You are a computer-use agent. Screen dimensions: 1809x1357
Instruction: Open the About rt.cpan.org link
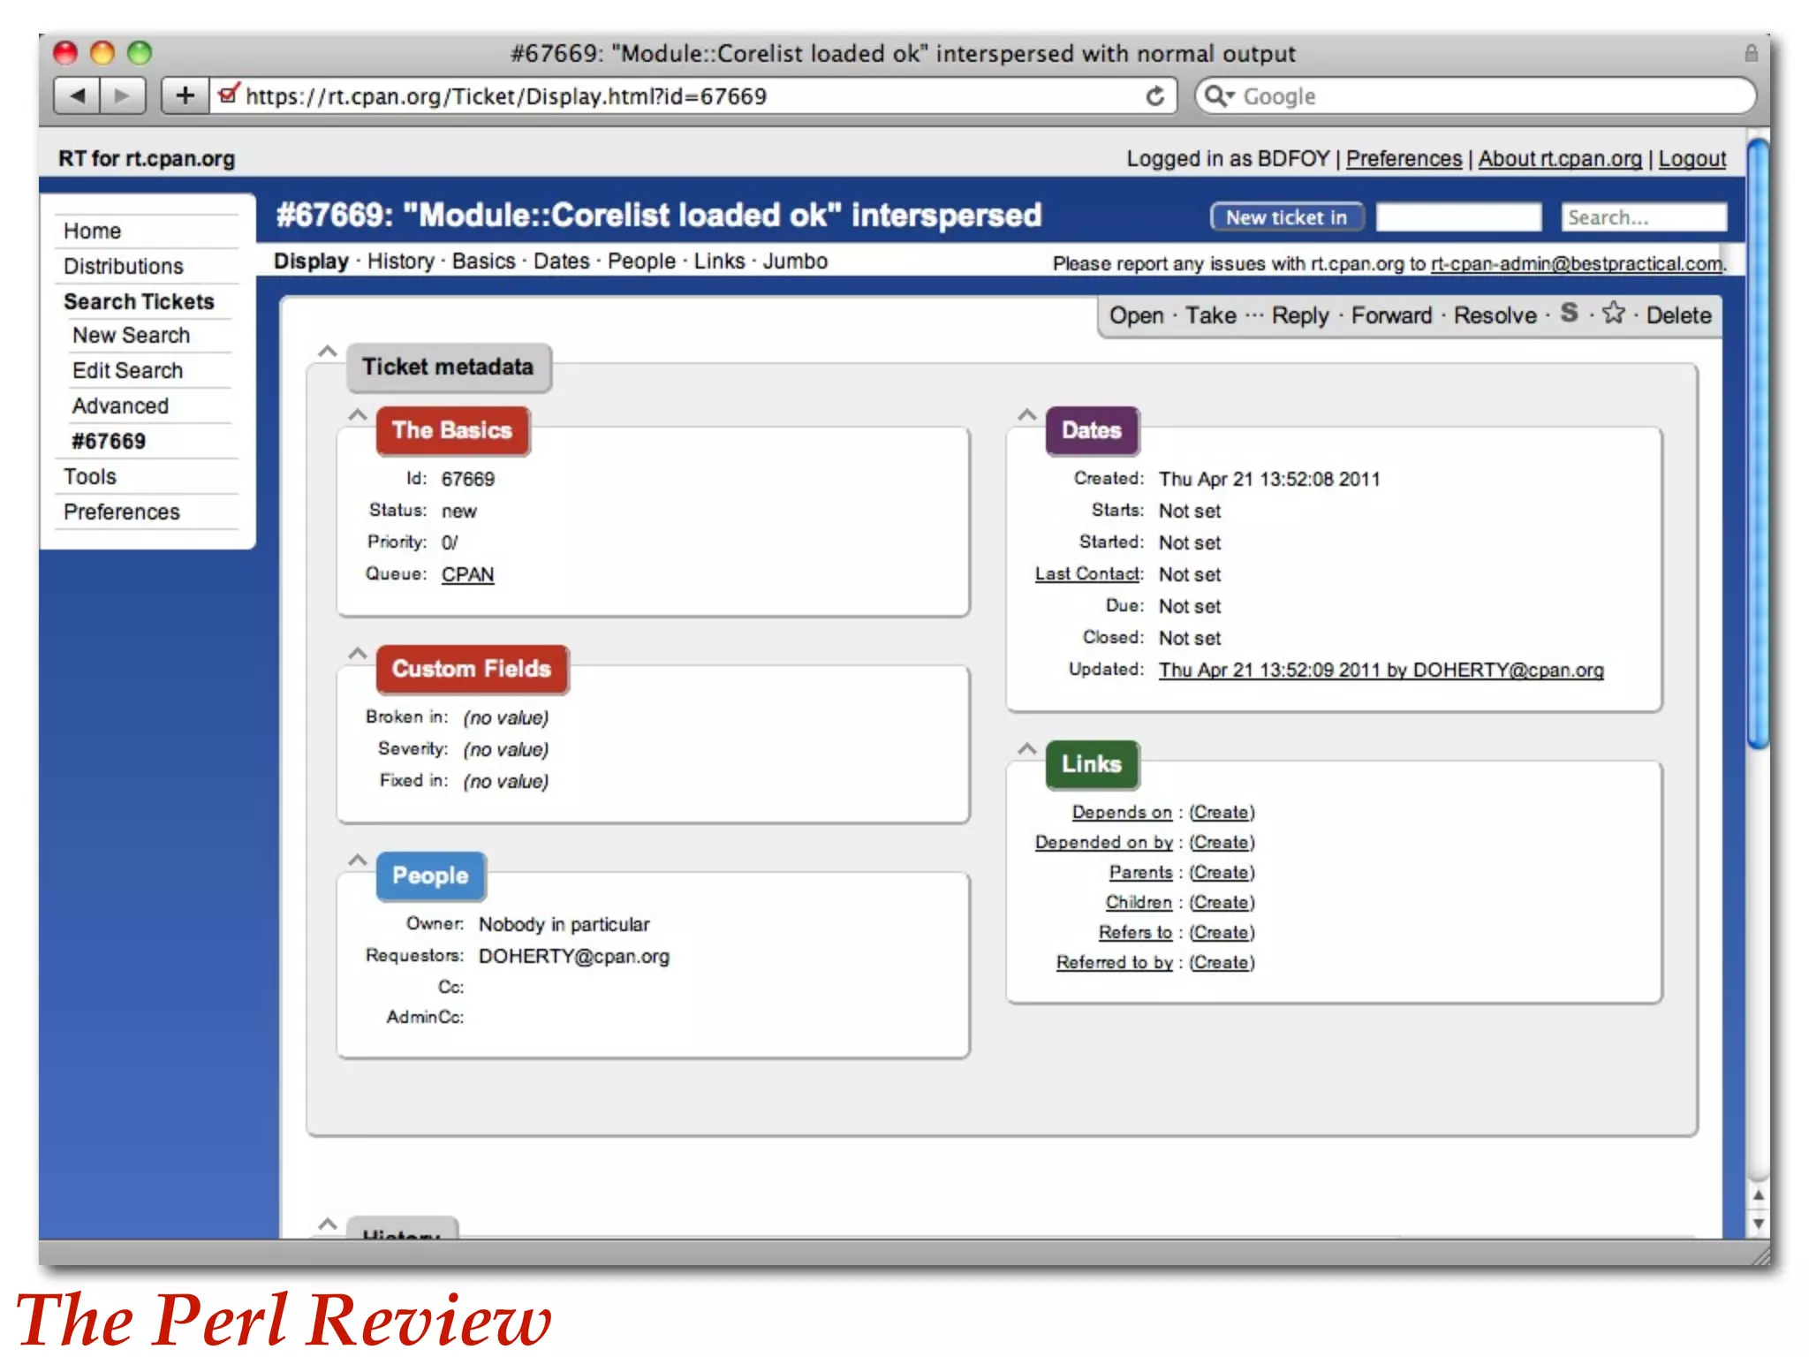click(x=1560, y=159)
